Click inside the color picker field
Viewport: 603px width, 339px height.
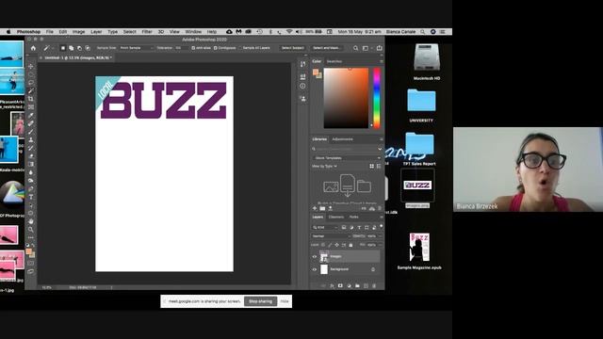click(346, 98)
